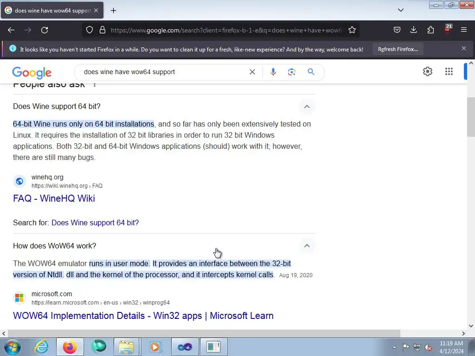Open the Windows Start menu
The height and width of the screenshot is (356, 475).
pyautogui.click(x=12, y=347)
